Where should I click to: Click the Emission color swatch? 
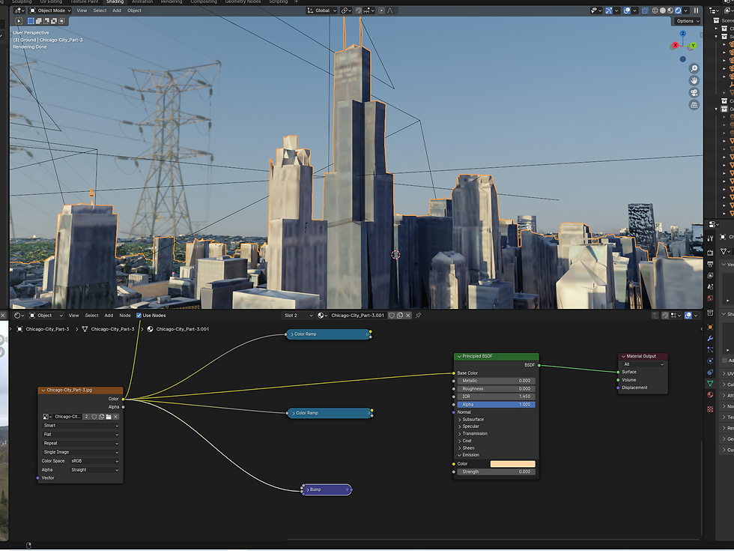[512, 464]
